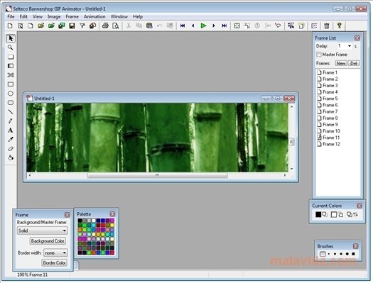Click the white background color swatch
The width and height of the screenshot is (373, 283).
(334, 214)
